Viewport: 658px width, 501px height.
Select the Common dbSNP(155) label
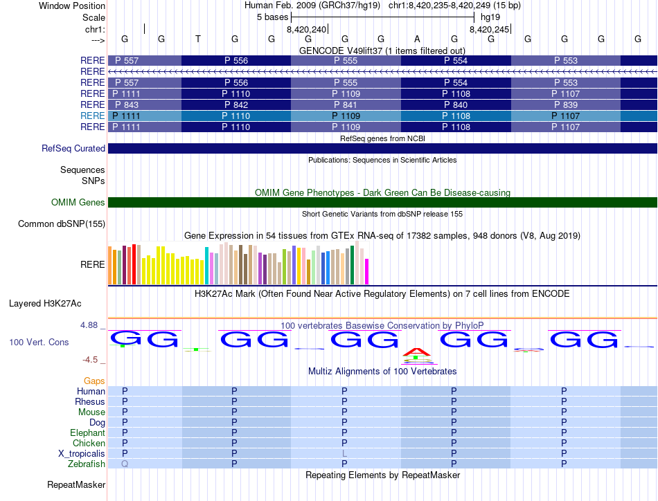tap(62, 224)
